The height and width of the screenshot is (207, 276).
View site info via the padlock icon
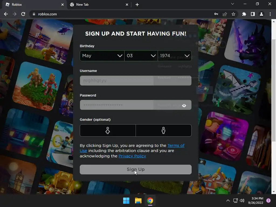click(x=34, y=14)
